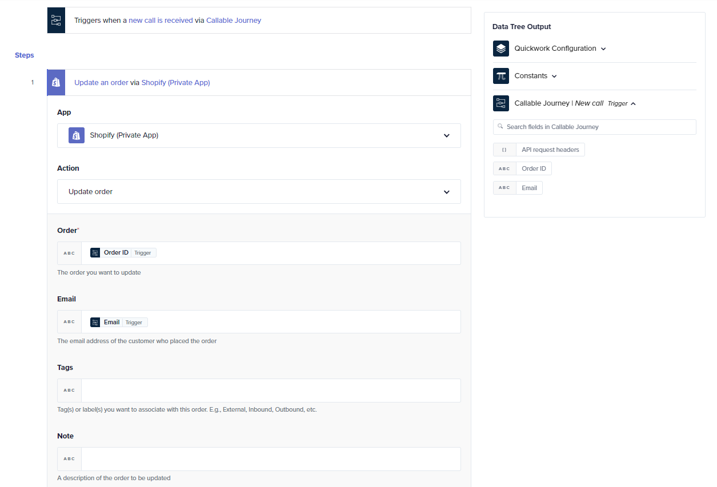Image resolution: width=717 pixels, height=487 pixels.
Task: Click the Tags helper text about labels
Action: pyautogui.click(x=187, y=409)
